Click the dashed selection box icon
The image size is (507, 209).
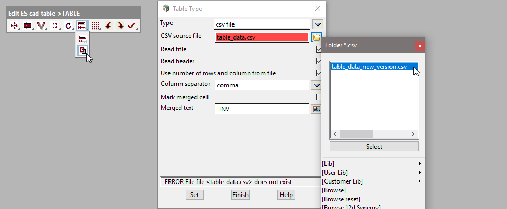55,25
